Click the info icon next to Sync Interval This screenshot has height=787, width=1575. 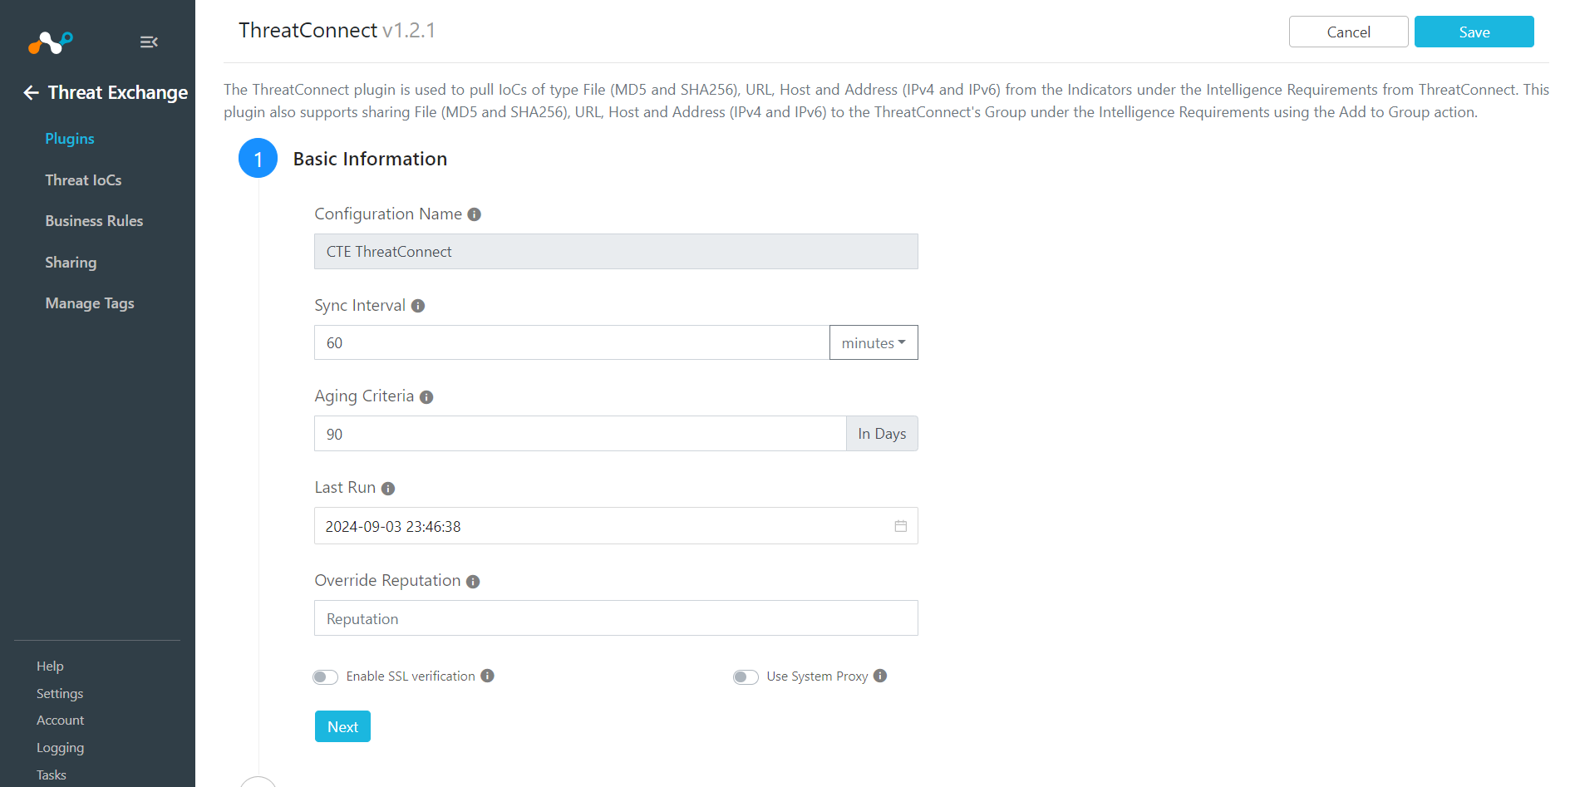(x=418, y=306)
